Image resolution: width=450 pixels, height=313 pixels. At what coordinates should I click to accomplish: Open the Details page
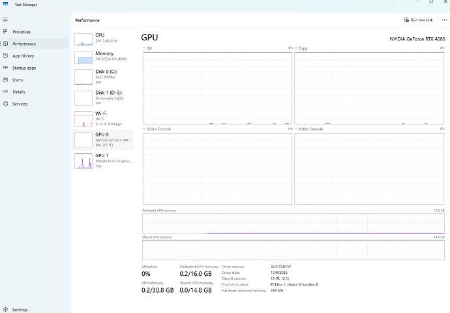(35, 92)
